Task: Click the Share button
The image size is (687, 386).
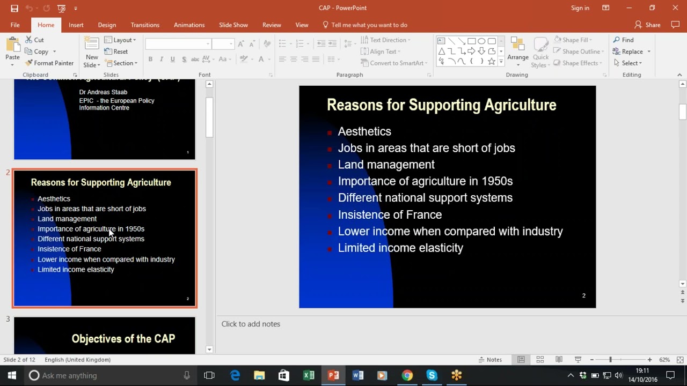Action: coord(647,25)
